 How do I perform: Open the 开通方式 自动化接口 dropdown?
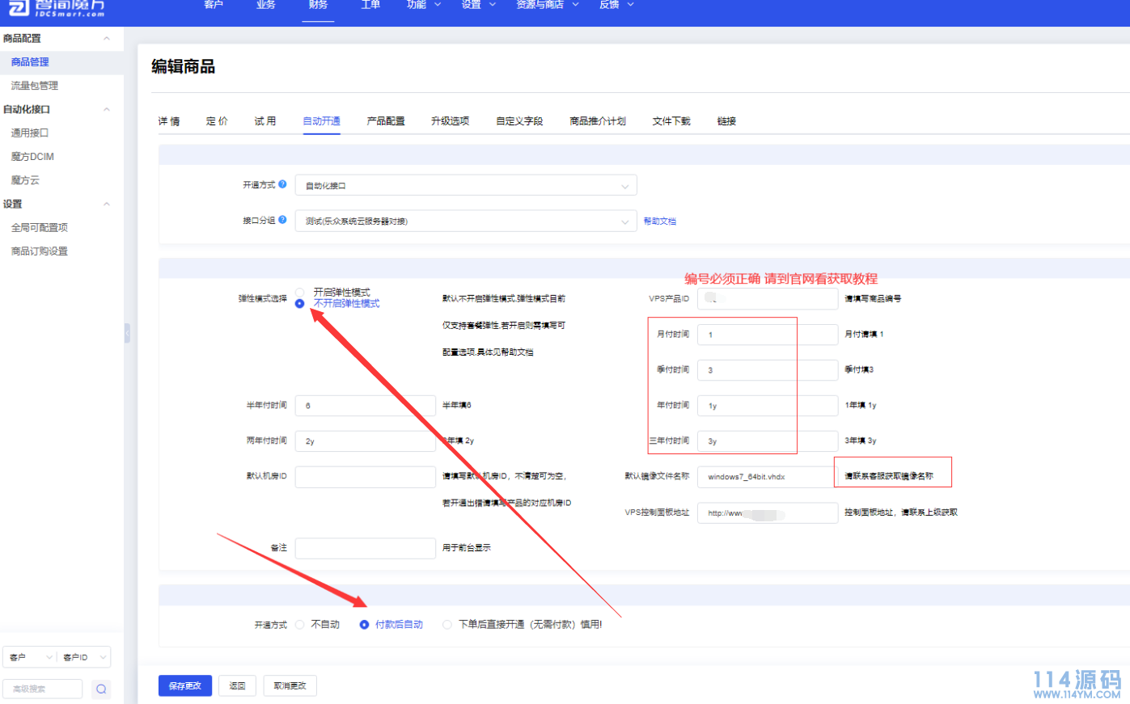pyautogui.click(x=466, y=186)
